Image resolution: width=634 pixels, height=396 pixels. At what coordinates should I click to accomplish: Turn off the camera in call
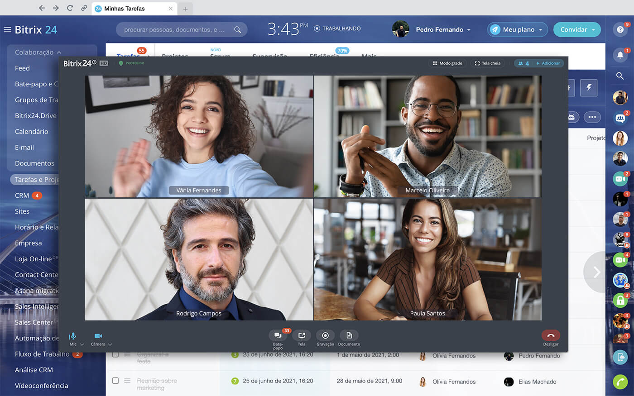pos(98,336)
